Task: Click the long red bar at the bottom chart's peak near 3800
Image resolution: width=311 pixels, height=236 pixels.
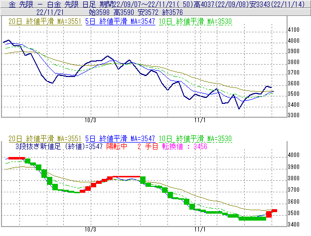Action: [x=127, y=176]
